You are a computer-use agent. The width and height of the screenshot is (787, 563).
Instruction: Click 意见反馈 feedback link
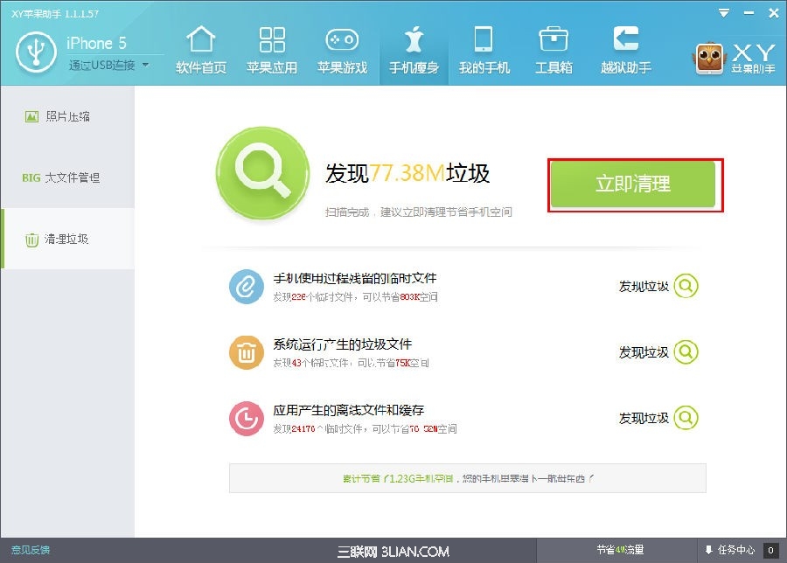[30, 550]
